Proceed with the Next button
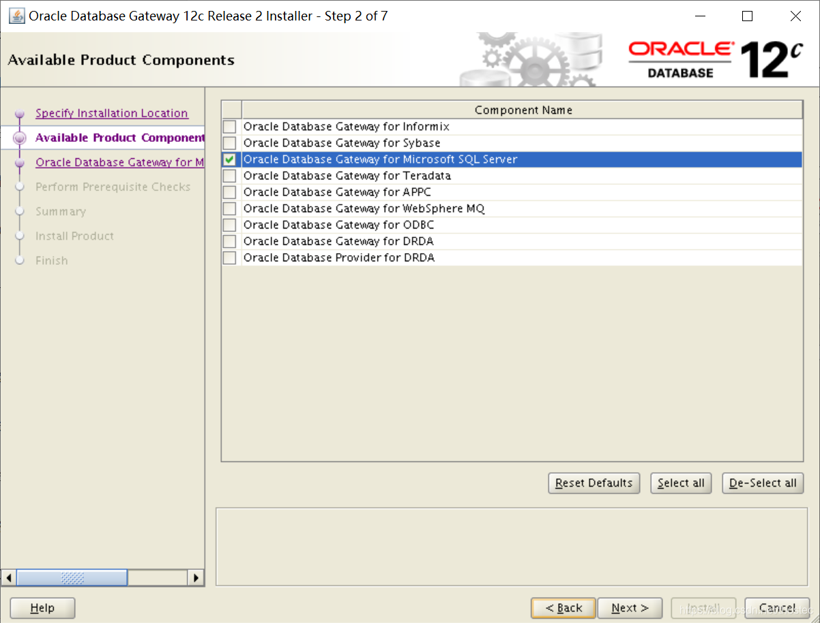 tap(630, 608)
